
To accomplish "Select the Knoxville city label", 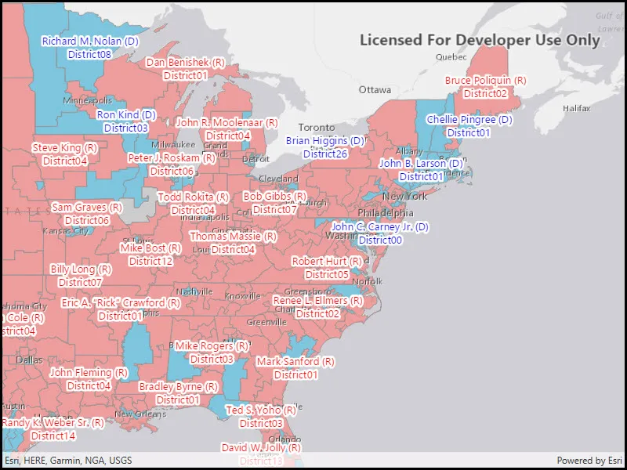I will (x=243, y=296).
